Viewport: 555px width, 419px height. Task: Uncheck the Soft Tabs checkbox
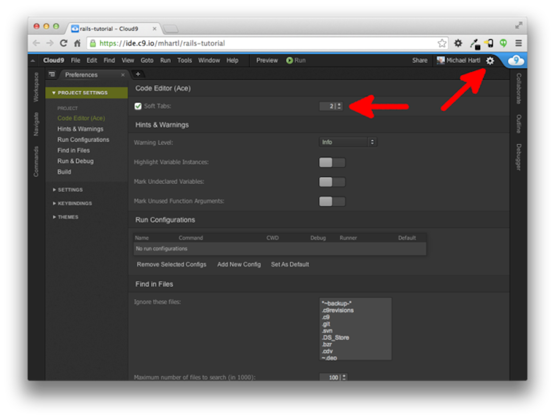[138, 106]
